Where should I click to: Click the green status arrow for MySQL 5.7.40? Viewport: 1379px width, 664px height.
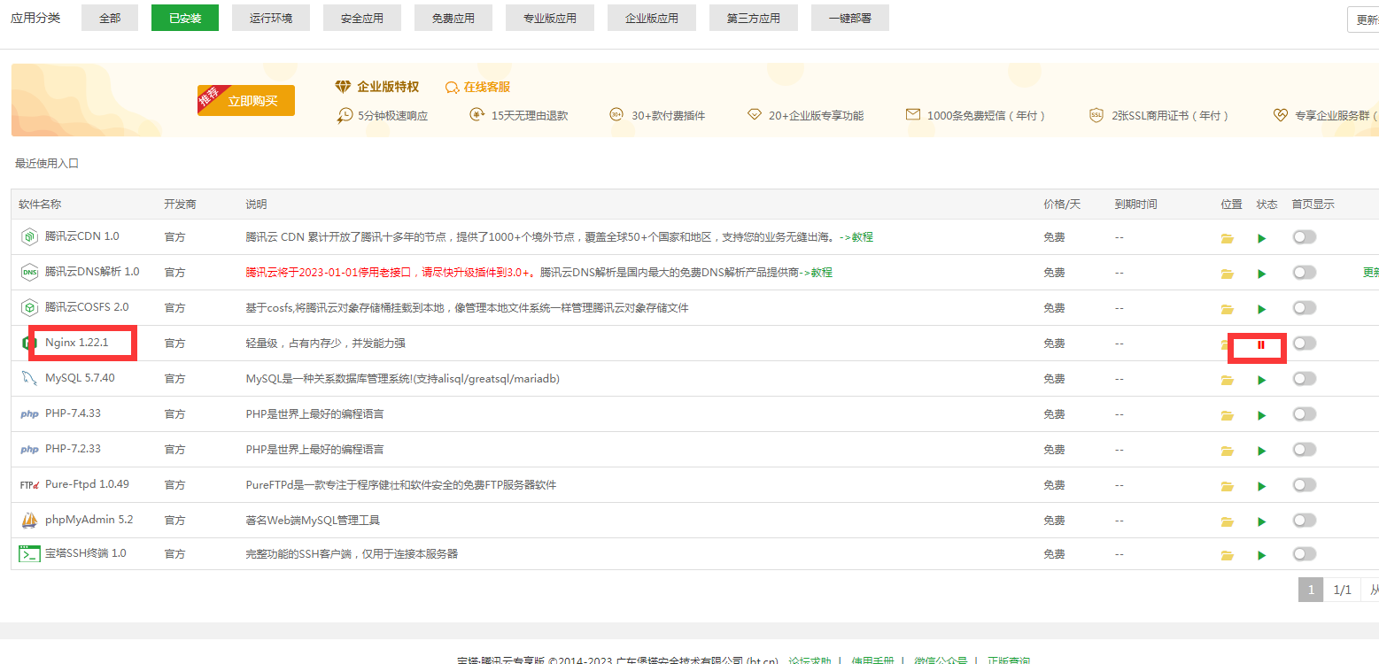pos(1261,380)
